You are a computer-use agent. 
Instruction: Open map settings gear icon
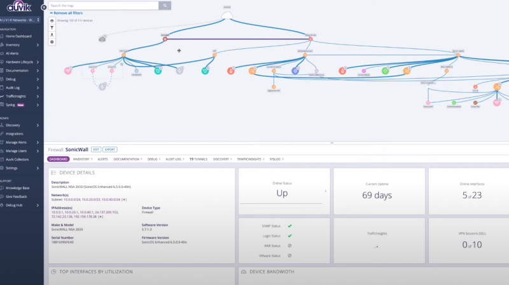click(52, 42)
